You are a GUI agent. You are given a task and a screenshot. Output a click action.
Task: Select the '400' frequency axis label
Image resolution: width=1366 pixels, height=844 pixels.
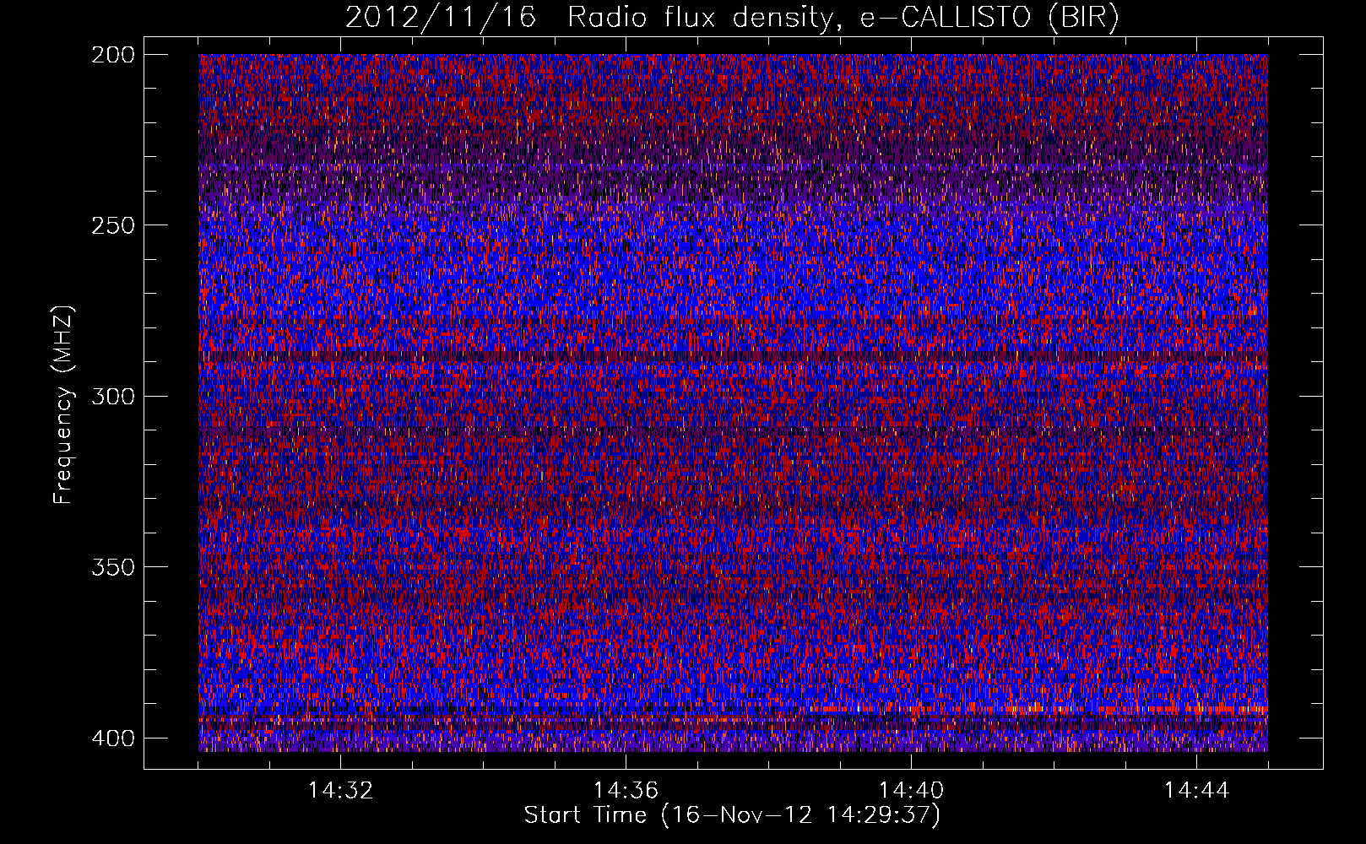[113, 738]
